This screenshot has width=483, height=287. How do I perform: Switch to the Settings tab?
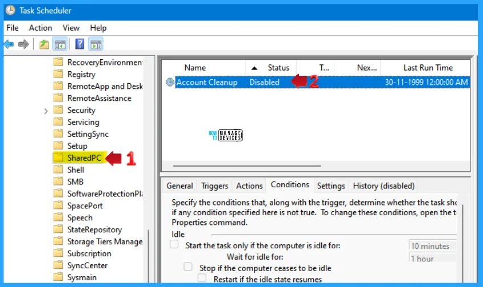click(x=331, y=186)
